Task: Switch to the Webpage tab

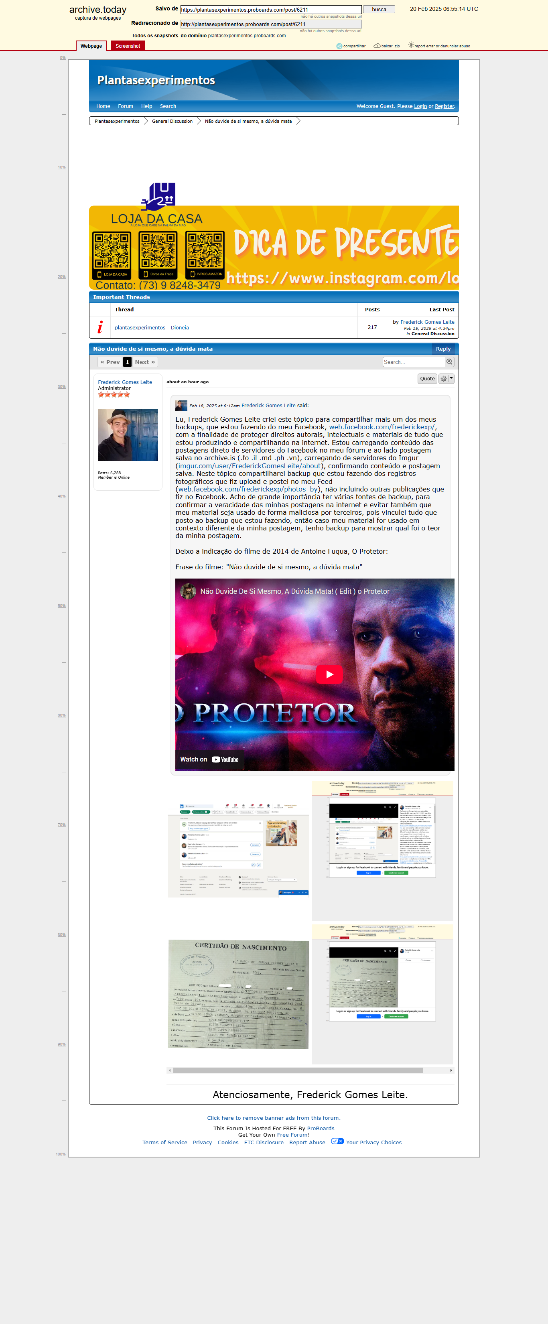Action: click(91, 46)
